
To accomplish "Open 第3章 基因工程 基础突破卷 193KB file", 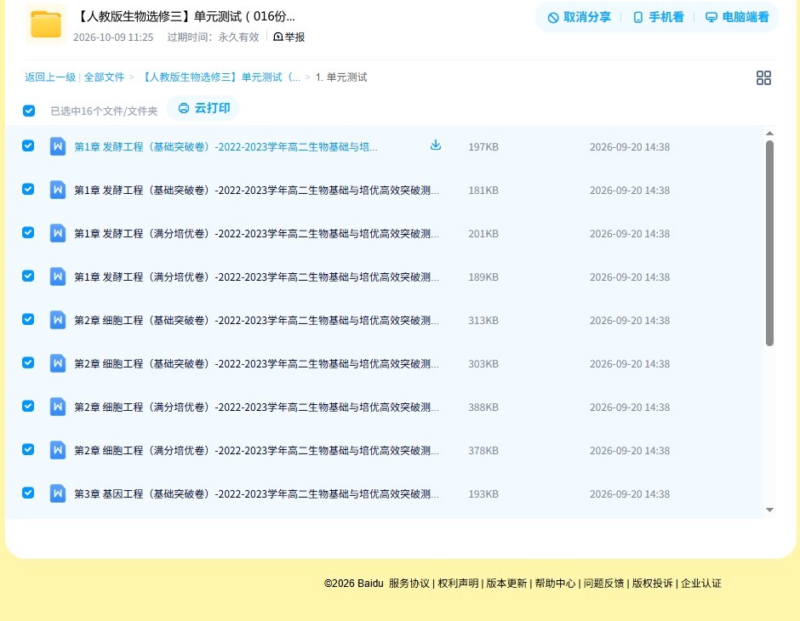I will tap(256, 493).
